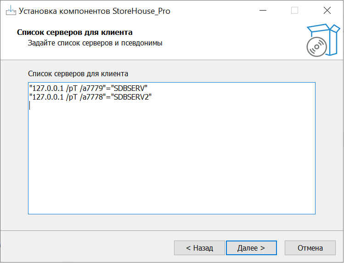The width and height of the screenshot is (344, 263).
Task: Click the empty third line of the list
Action: click(92, 106)
